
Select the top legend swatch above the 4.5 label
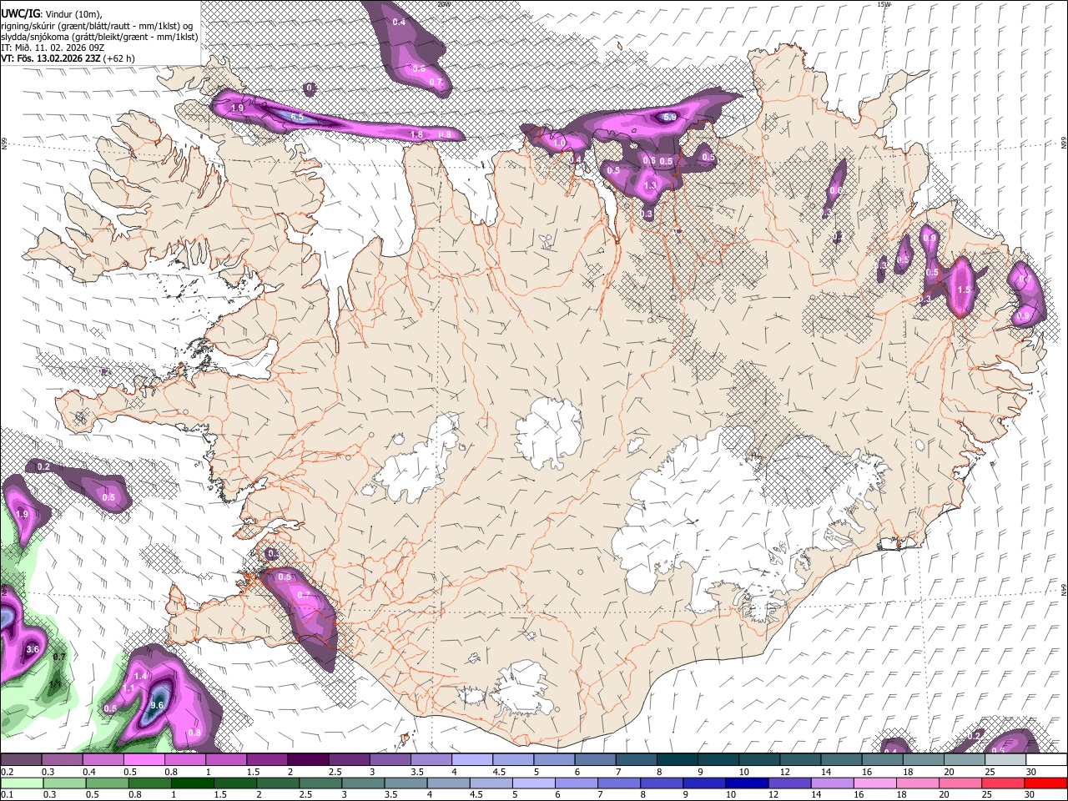coord(512,760)
